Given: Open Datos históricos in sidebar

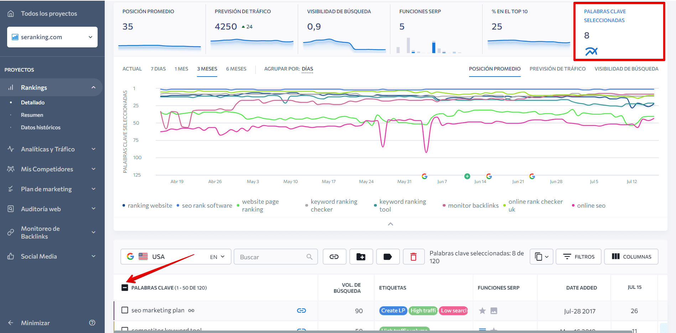Looking at the screenshot, I should pyautogui.click(x=41, y=128).
